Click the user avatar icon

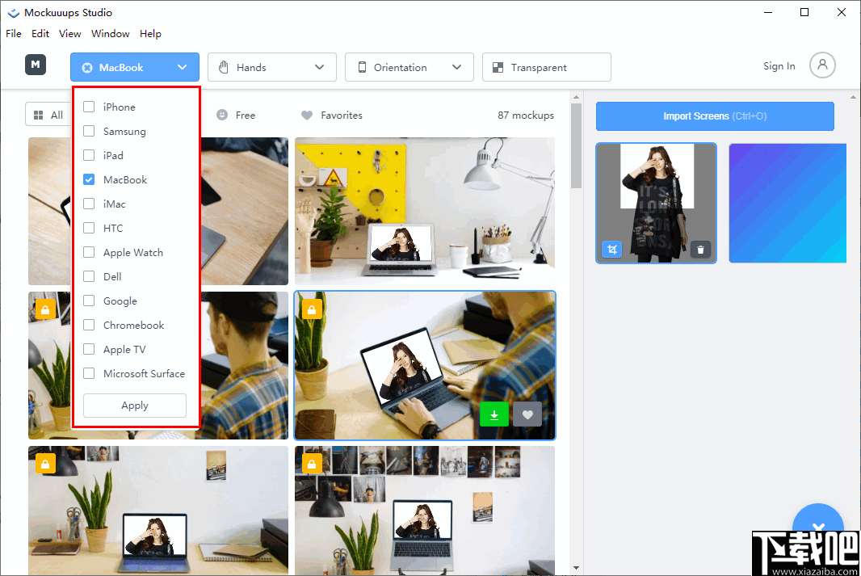[822, 65]
